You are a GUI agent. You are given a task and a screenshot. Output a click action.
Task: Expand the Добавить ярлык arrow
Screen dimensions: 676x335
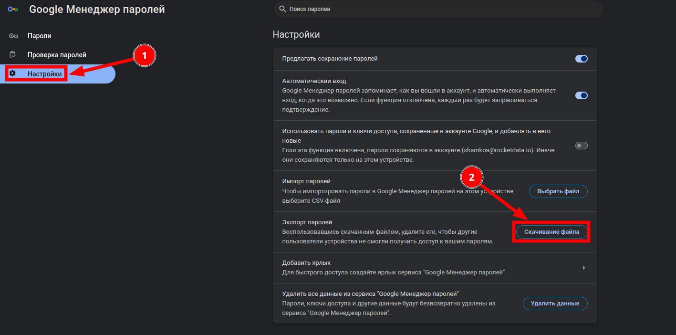[x=583, y=268]
